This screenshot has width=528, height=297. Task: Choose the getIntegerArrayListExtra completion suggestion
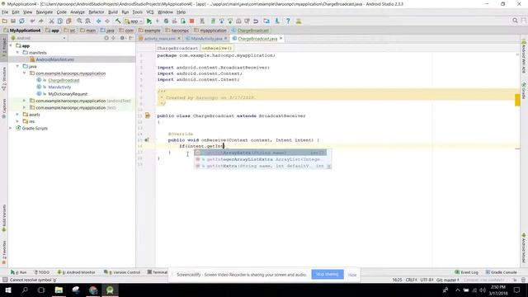[x=262, y=159]
